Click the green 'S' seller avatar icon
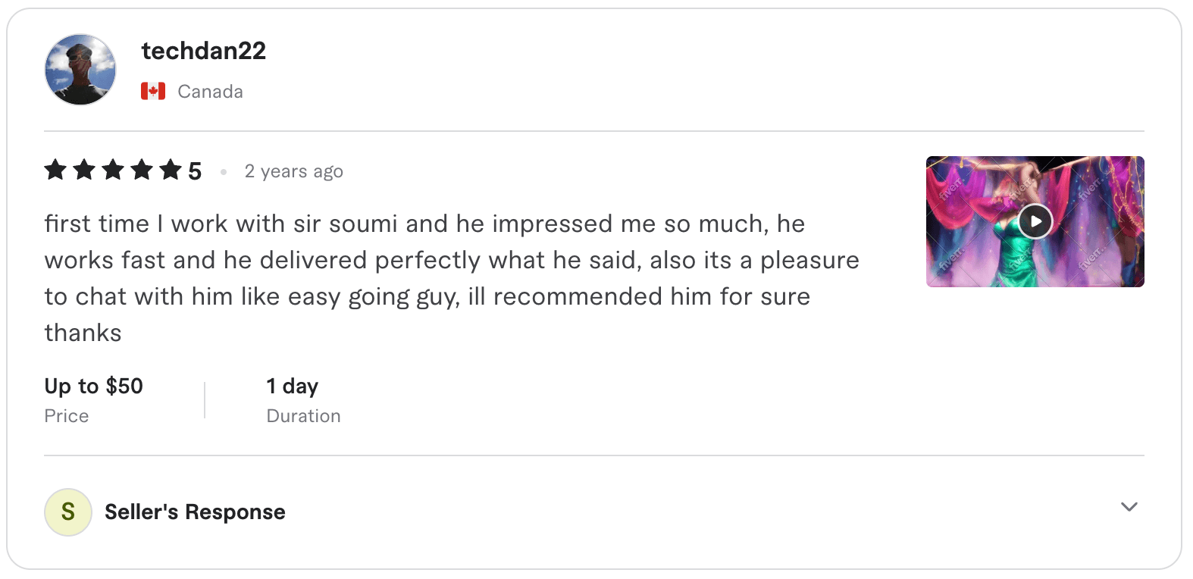The width and height of the screenshot is (1193, 579). pyautogui.click(x=67, y=512)
